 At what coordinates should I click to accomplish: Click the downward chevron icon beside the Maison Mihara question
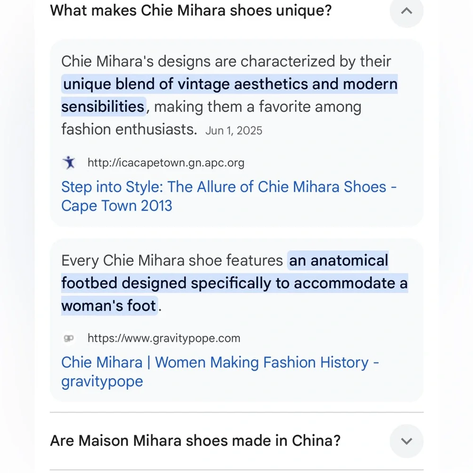click(406, 441)
